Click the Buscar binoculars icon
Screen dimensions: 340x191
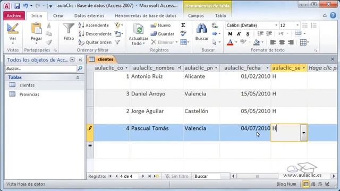tap(202, 29)
